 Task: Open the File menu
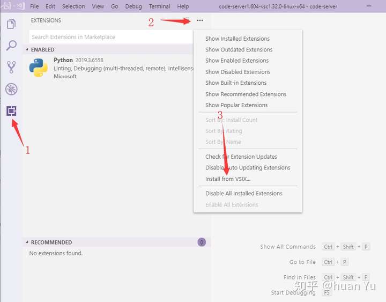point(34,6)
